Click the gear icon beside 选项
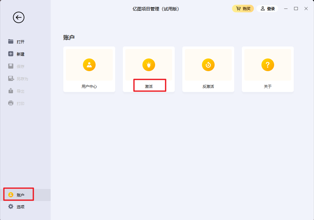Screen dimensions: 314x220 (11, 207)
